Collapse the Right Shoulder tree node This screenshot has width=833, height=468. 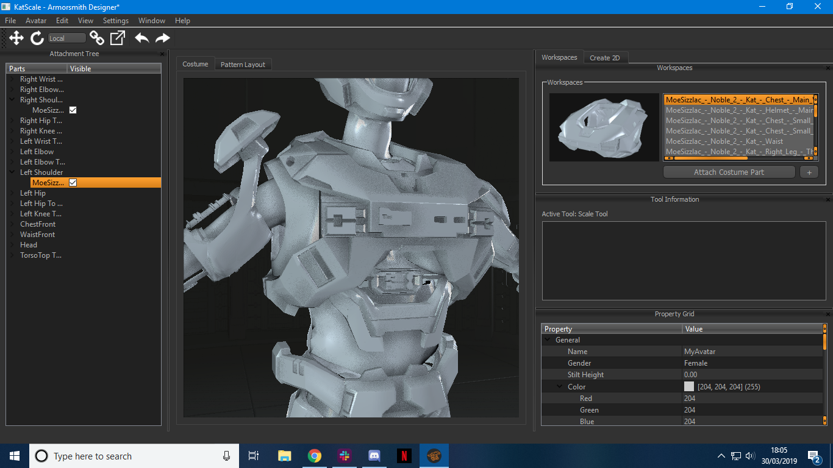(x=12, y=100)
